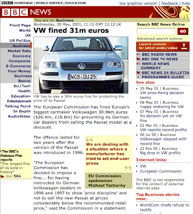Open BBC One TV News link
Image resolution: width=193 pixels, height=214 pixels.
[160, 59]
